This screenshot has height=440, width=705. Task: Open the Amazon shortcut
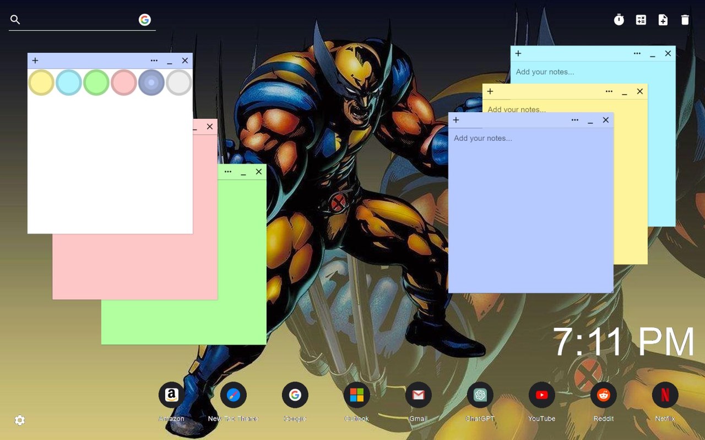pos(171,395)
